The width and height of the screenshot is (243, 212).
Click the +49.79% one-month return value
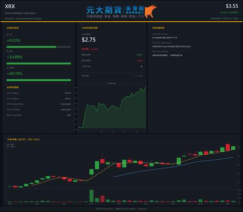[15, 74]
